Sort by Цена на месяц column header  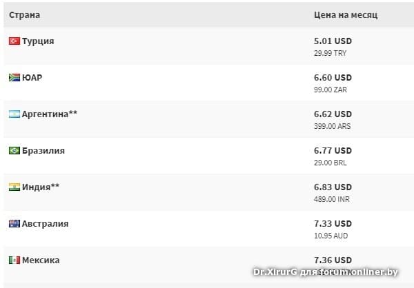click(x=346, y=14)
